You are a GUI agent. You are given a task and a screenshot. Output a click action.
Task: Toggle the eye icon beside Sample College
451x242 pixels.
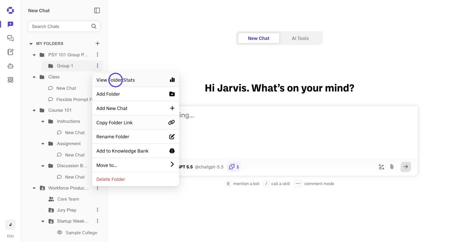point(60,232)
